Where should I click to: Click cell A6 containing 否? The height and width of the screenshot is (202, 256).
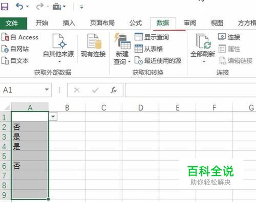coord(30,166)
